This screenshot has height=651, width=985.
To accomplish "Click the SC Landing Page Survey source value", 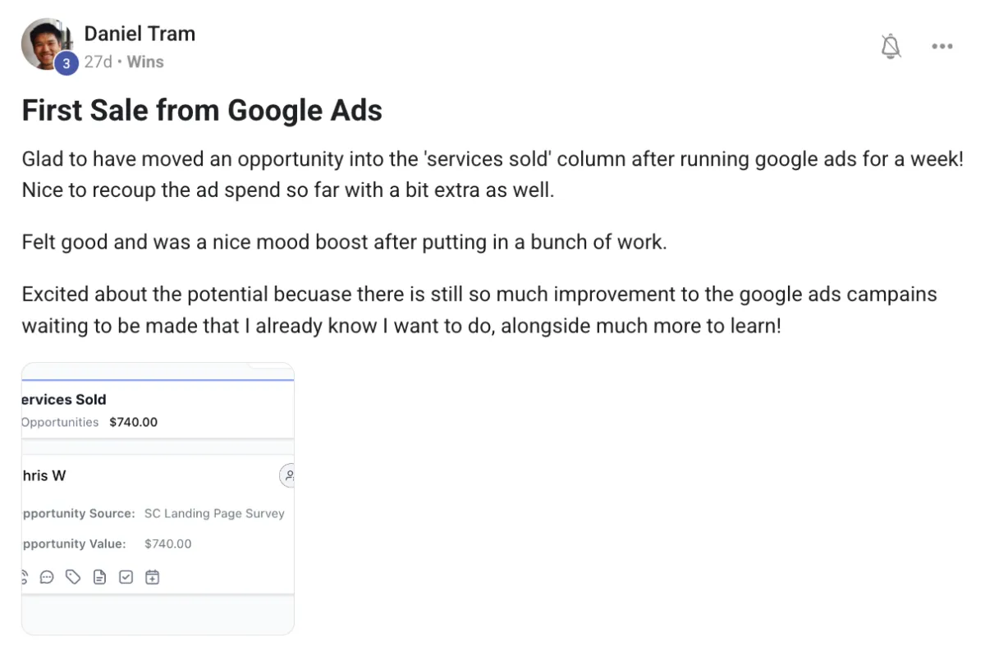I will click(214, 514).
